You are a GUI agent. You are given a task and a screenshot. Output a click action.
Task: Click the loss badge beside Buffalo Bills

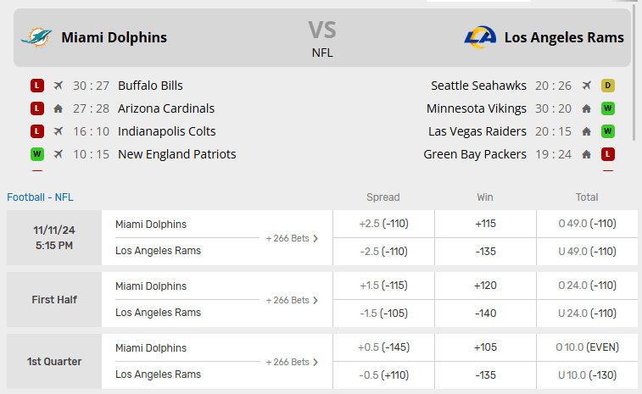tap(36, 86)
